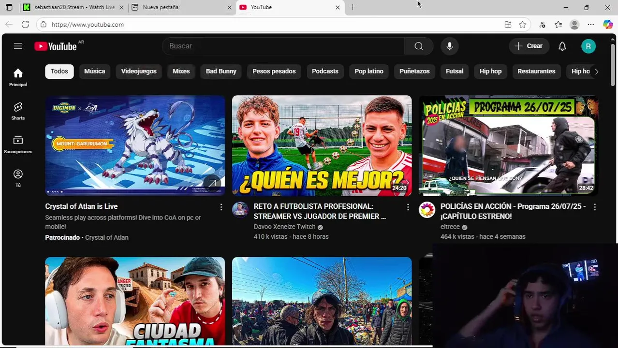Click the Buscar search field
This screenshot has width=618, height=348.
[283, 46]
